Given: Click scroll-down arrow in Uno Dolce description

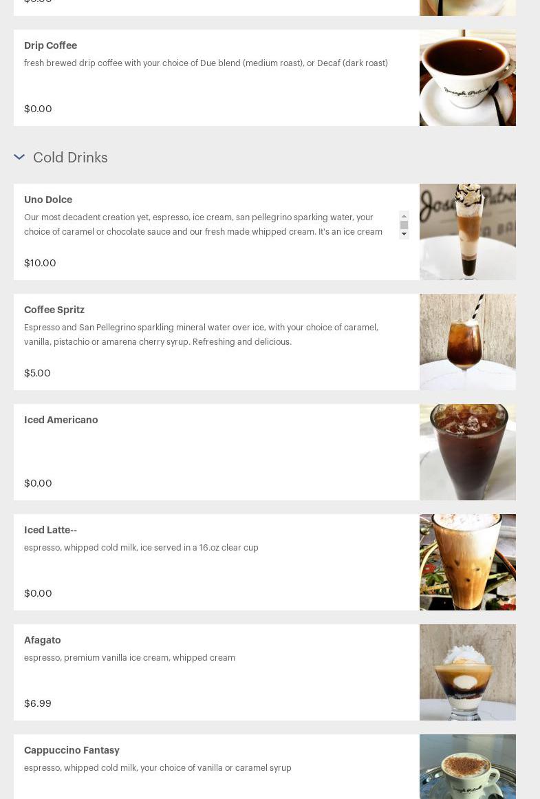Looking at the screenshot, I should 404,235.
